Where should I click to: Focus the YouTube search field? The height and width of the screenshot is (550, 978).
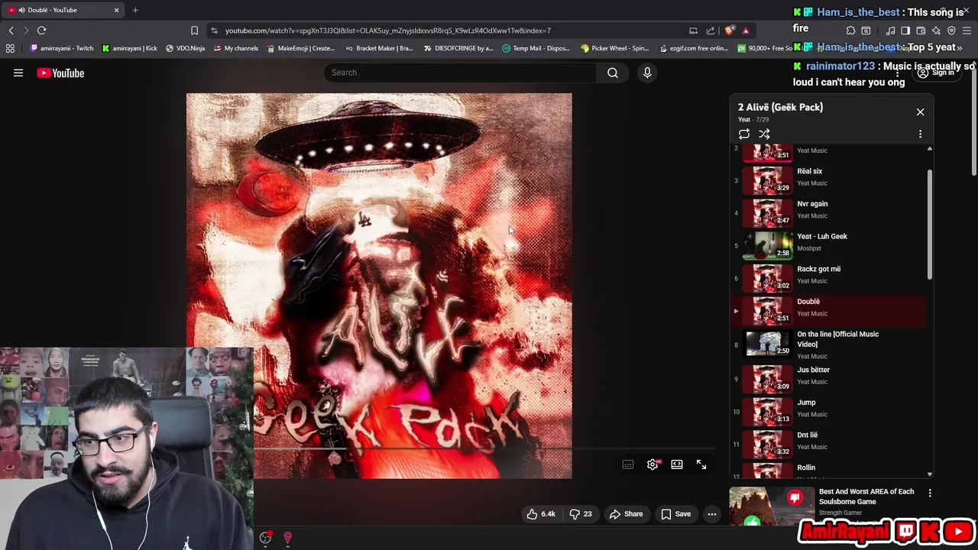(461, 73)
